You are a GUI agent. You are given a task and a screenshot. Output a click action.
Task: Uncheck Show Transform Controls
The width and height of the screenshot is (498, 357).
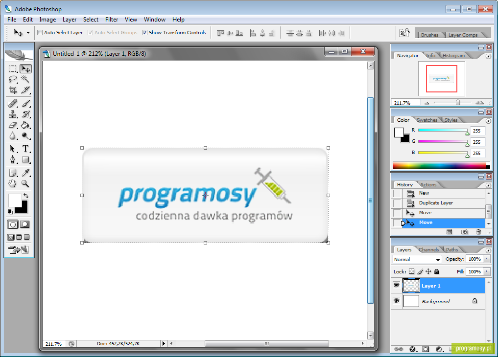(x=144, y=32)
